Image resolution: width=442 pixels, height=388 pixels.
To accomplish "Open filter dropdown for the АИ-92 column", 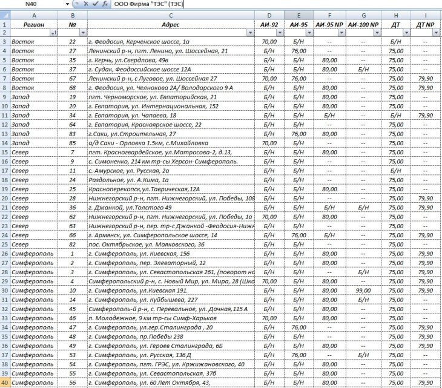I will [x=279, y=33].
